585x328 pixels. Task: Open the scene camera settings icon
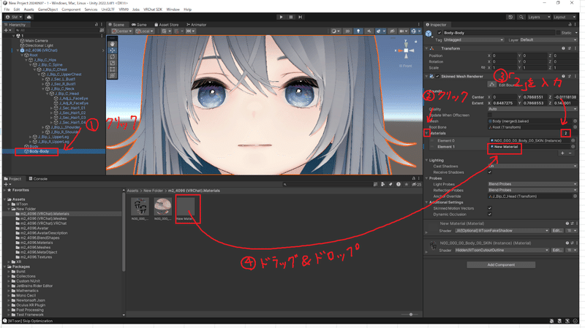pyautogui.click(x=403, y=31)
